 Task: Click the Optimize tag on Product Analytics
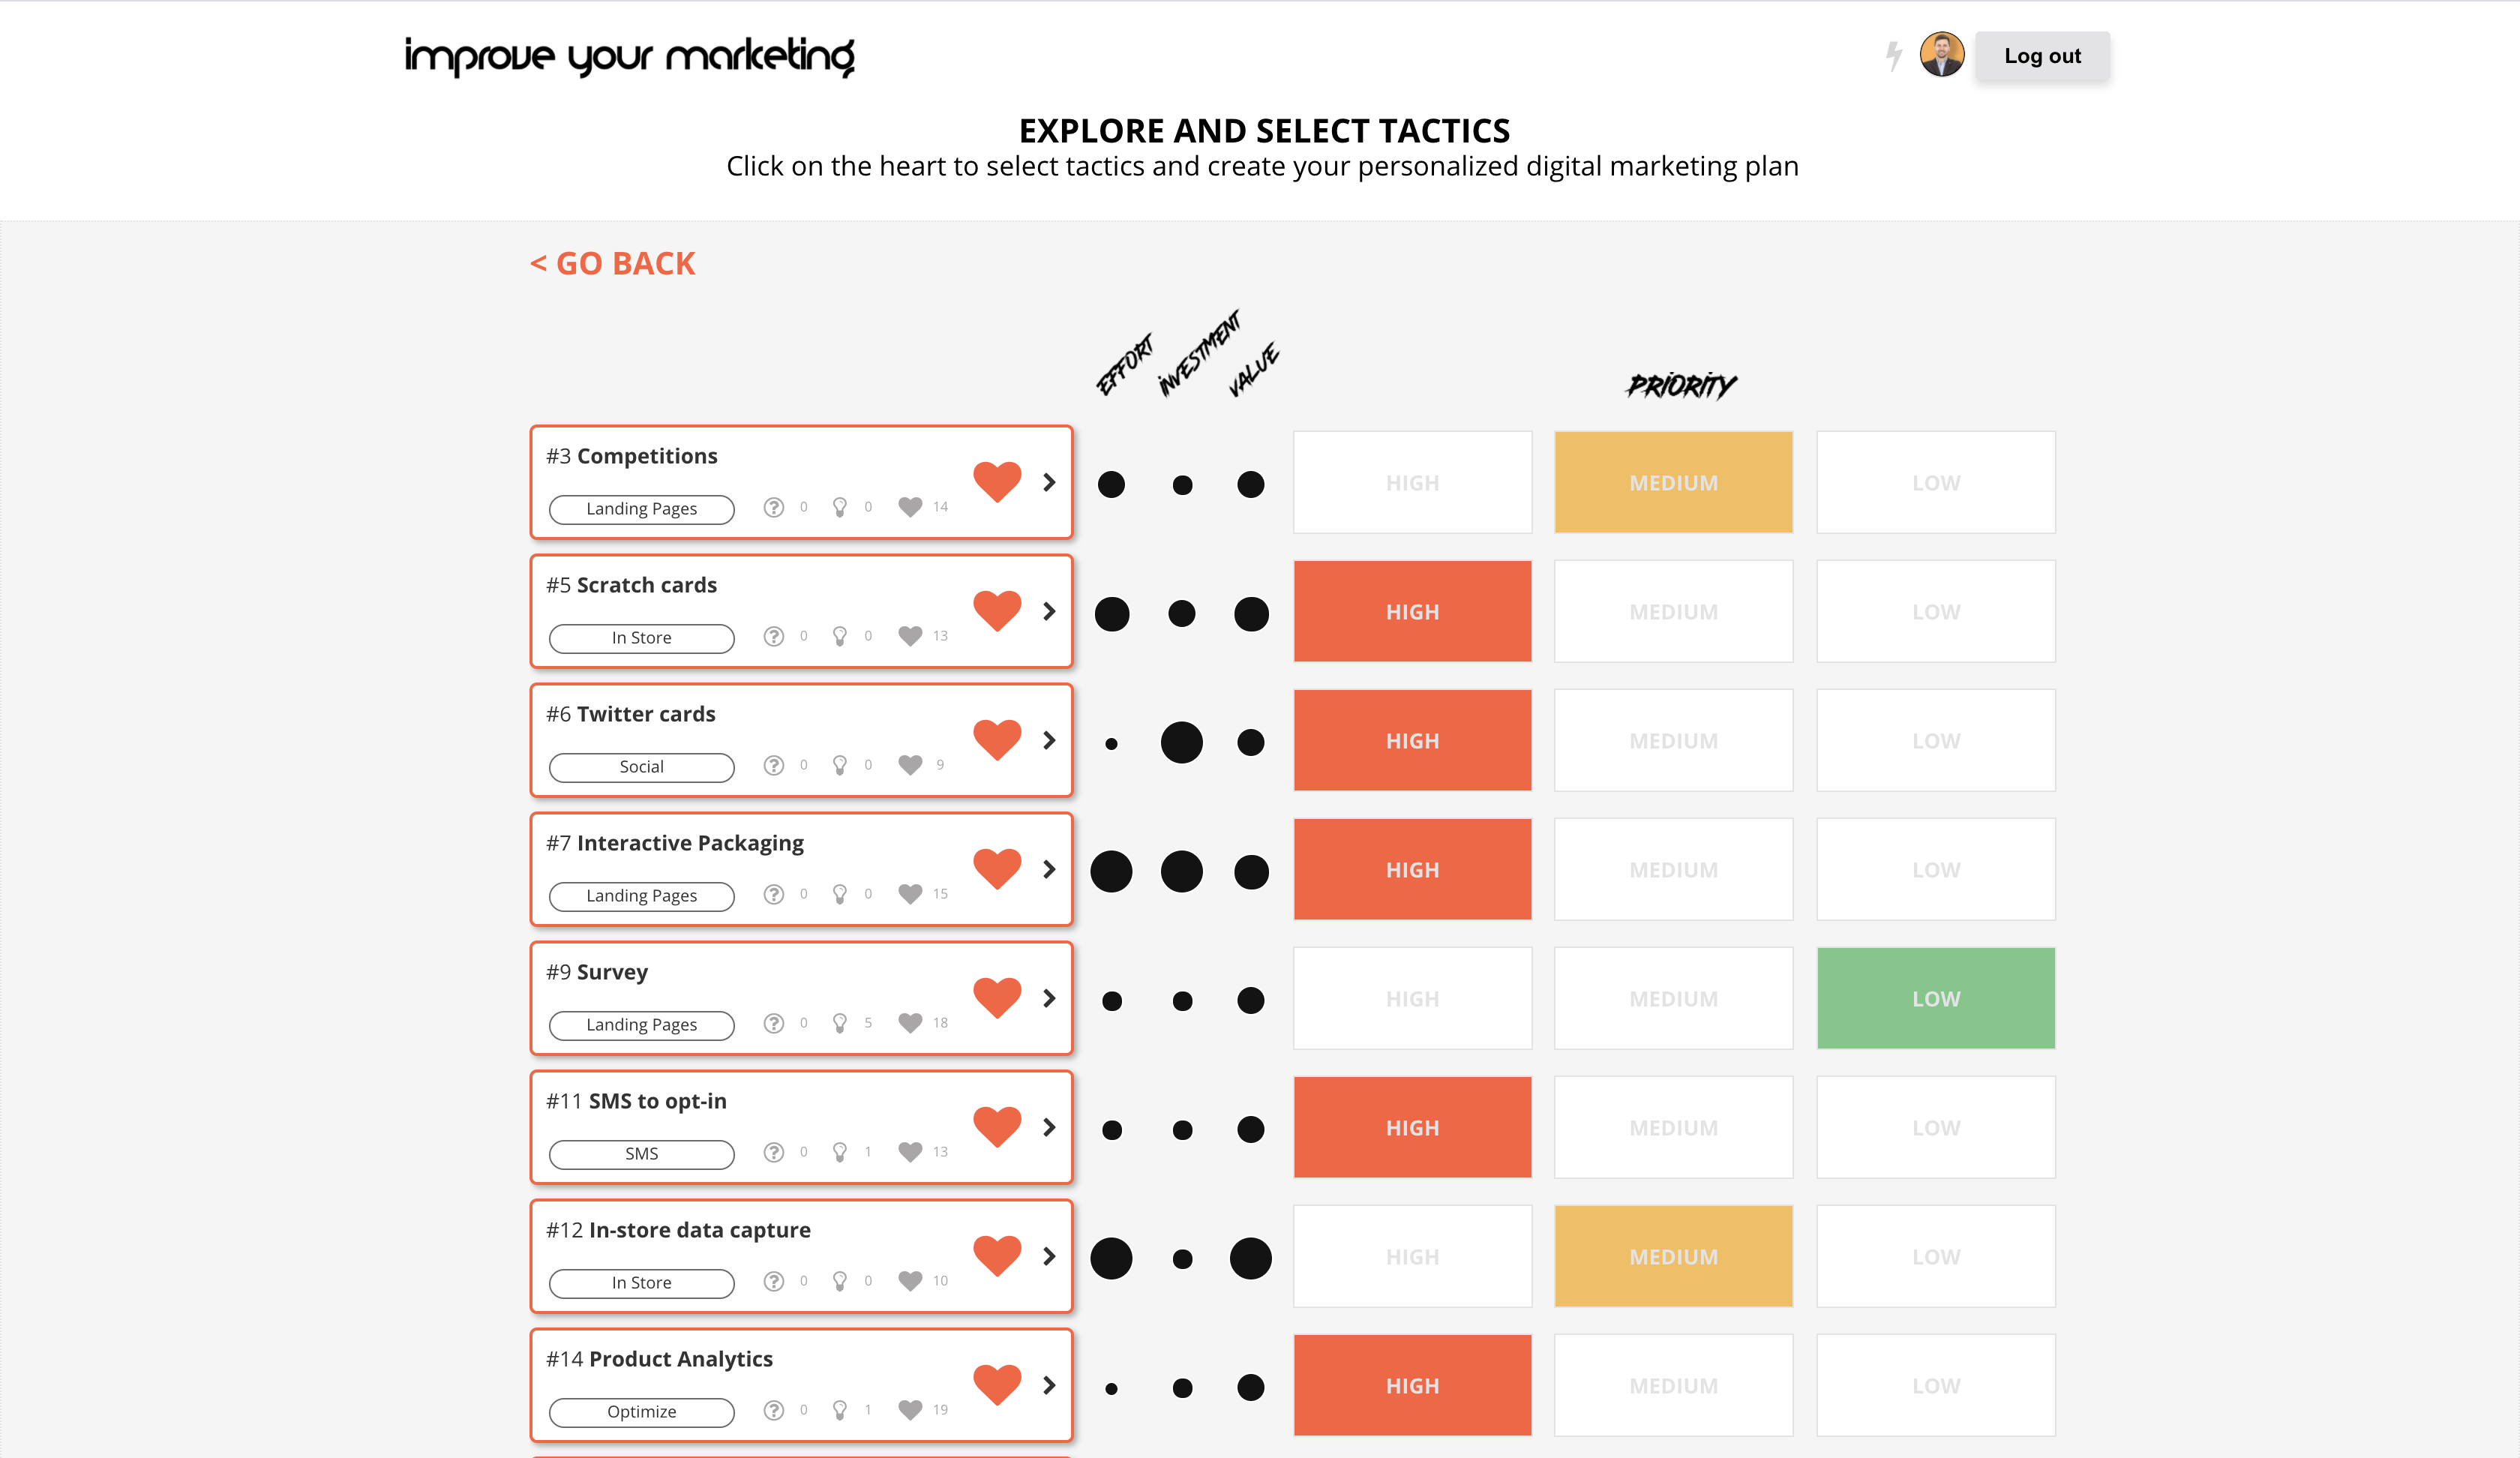(640, 1411)
